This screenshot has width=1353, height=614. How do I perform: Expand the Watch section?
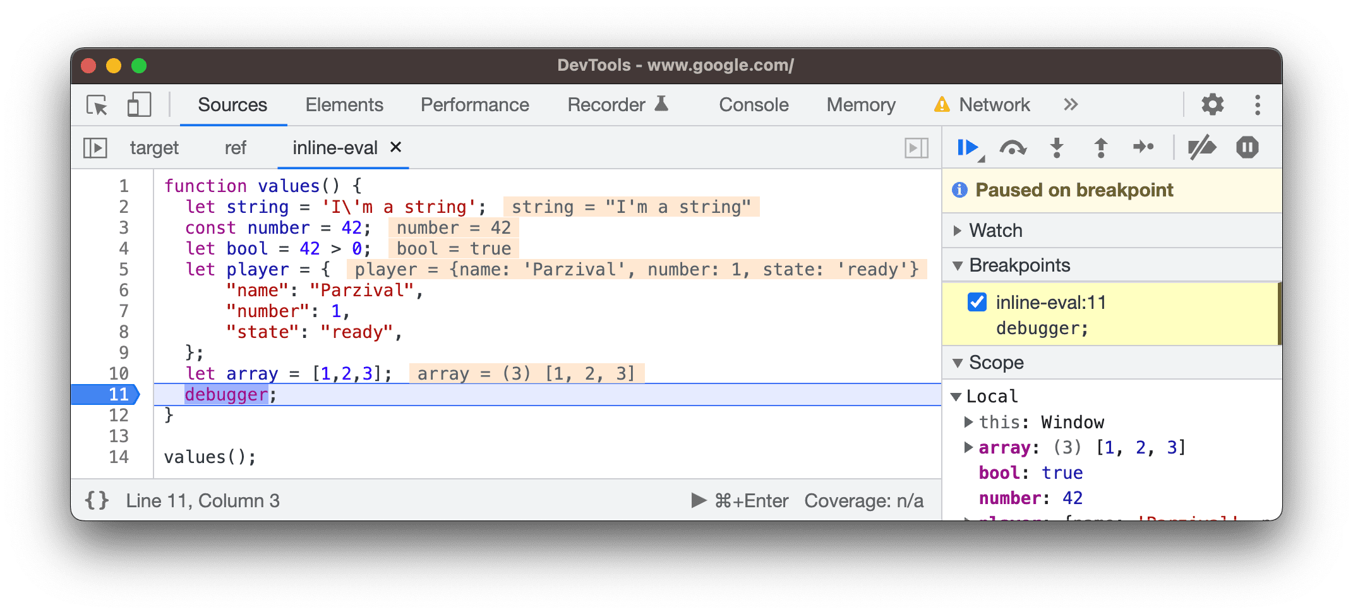(x=958, y=230)
